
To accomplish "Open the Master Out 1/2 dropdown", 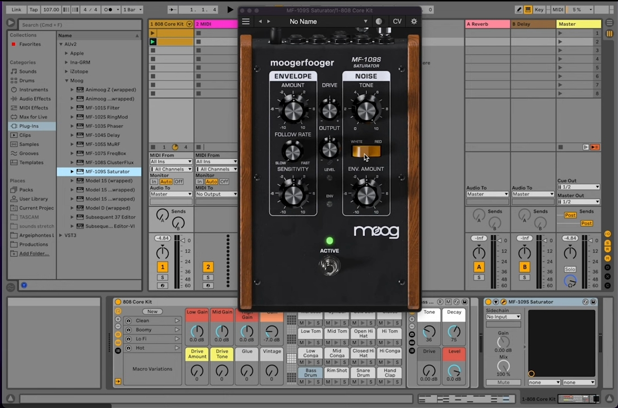I will pos(578,201).
